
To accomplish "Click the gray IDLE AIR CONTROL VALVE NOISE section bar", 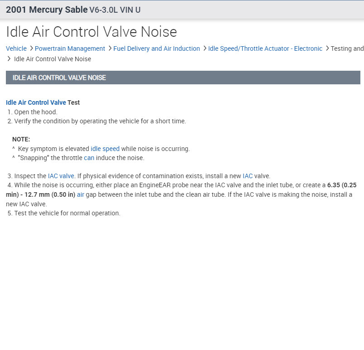I will (183, 78).
